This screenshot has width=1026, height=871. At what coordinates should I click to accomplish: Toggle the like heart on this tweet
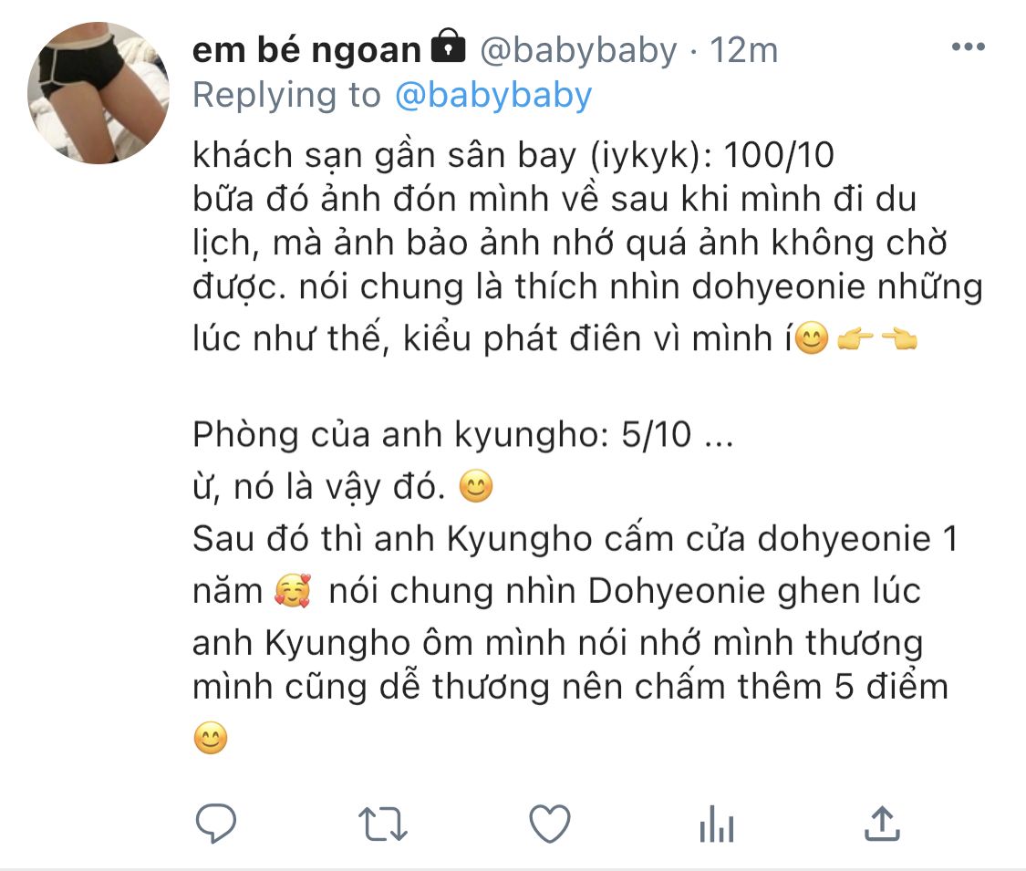tap(550, 824)
